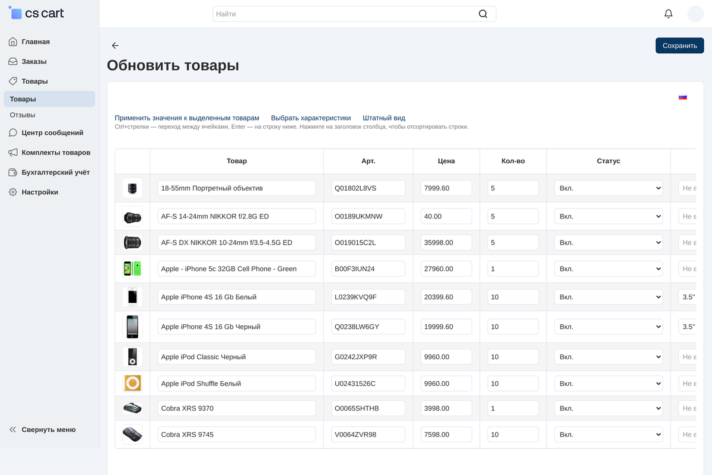
Task: Click the SKU field U02431526C
Action: [368, 384]
